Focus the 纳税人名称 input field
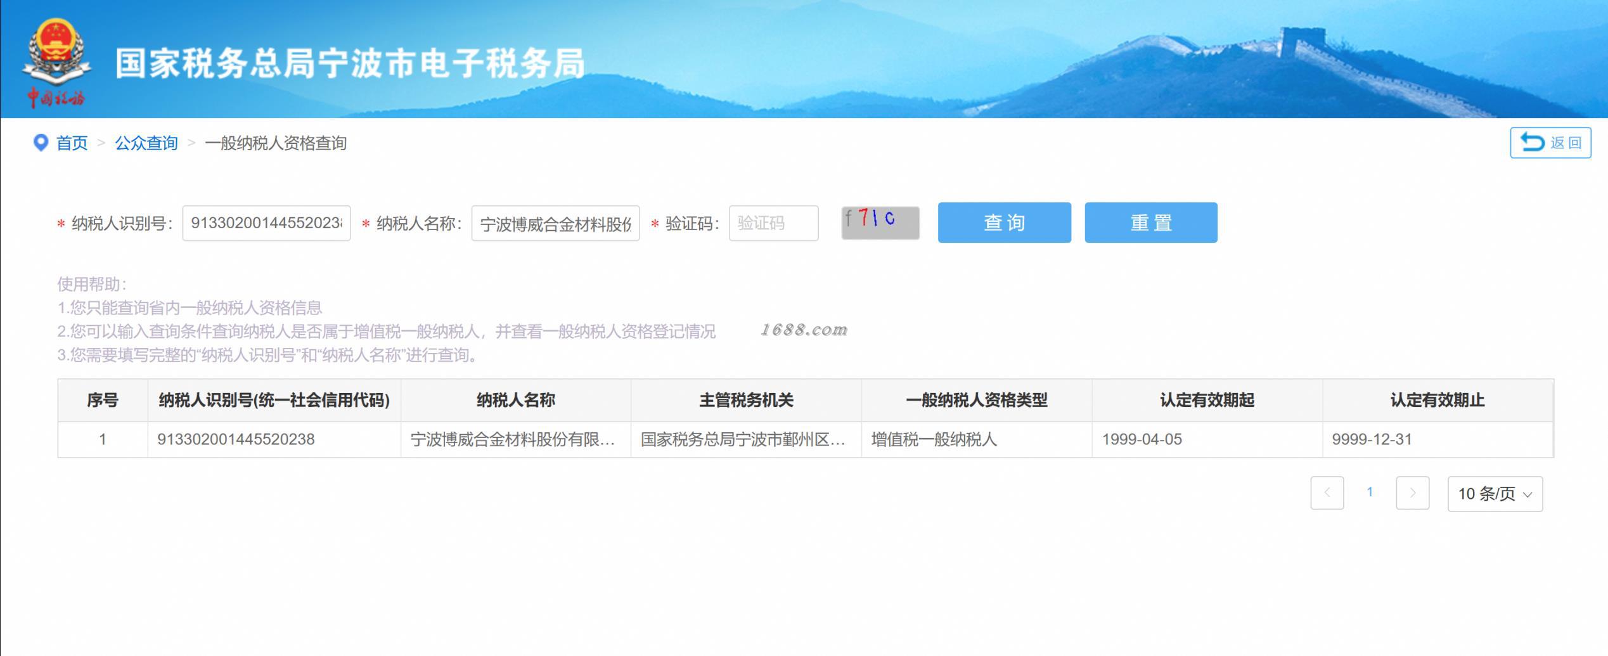 [555, 223]
